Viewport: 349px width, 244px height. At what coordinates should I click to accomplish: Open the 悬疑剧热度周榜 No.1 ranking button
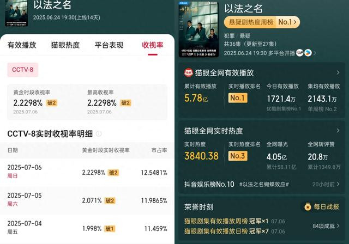tap(262, 22)
